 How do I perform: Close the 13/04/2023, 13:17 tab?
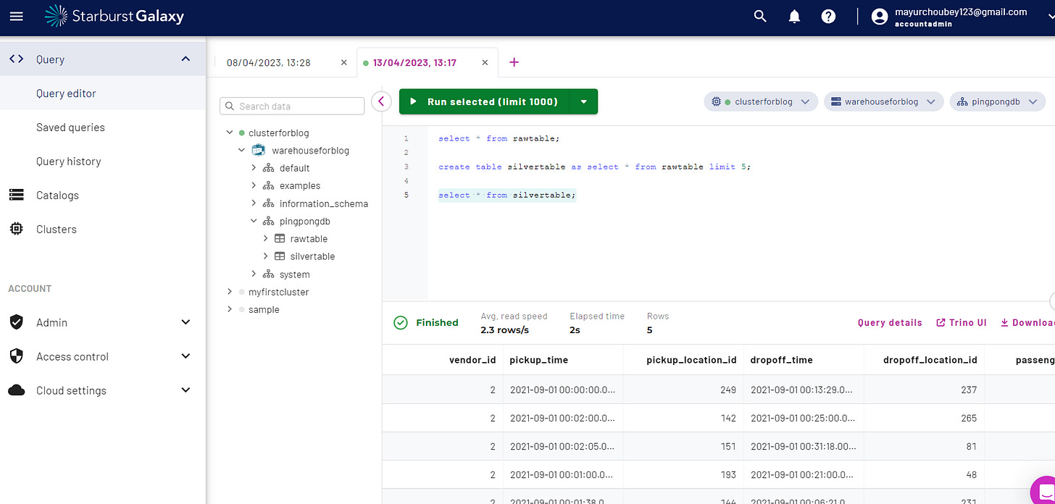485,63
